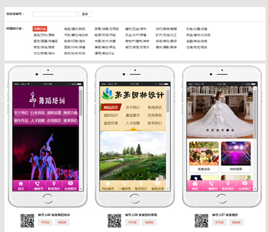This screenshot has width=268, height=232.
Task: Tap the home icon in dance phone footer
Action: [21, 183]
